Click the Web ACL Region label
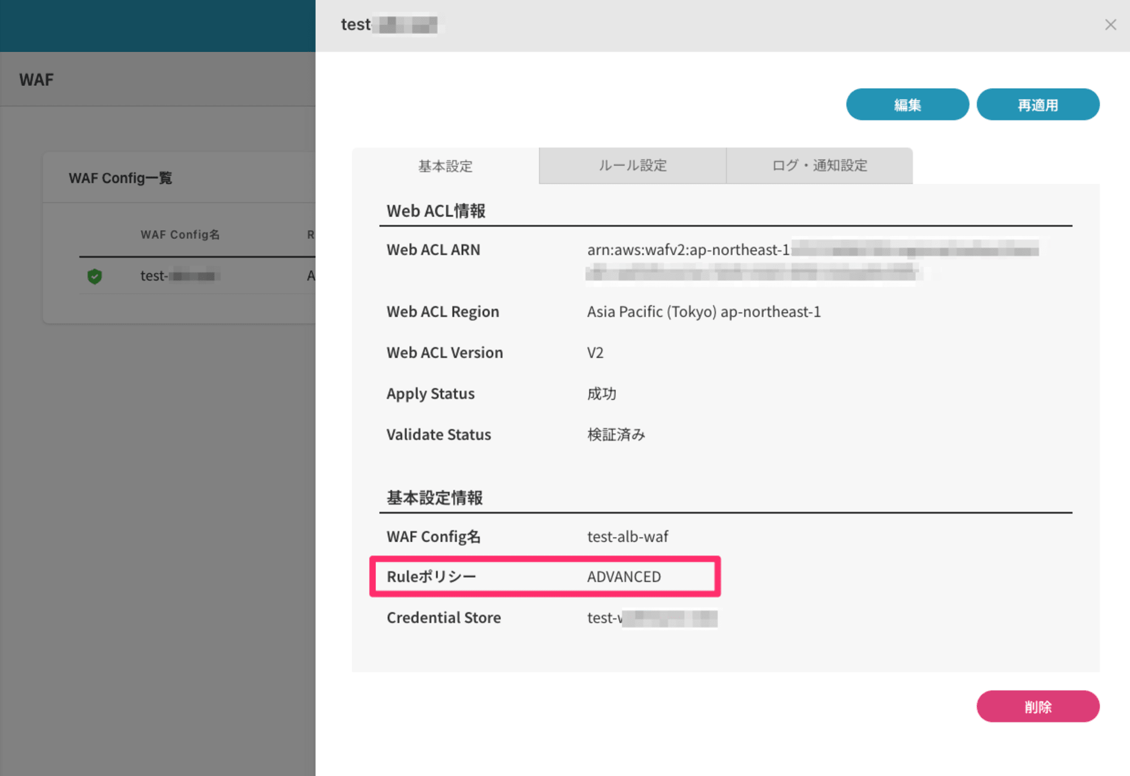Image resolution: width=1130 pixels, height=776 pixels. [443, 312]
